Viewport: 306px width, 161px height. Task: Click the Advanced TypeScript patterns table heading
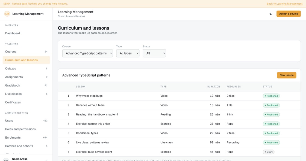pos(86,75)
